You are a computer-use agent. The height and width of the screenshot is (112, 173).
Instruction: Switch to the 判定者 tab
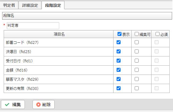click(9, 5)
